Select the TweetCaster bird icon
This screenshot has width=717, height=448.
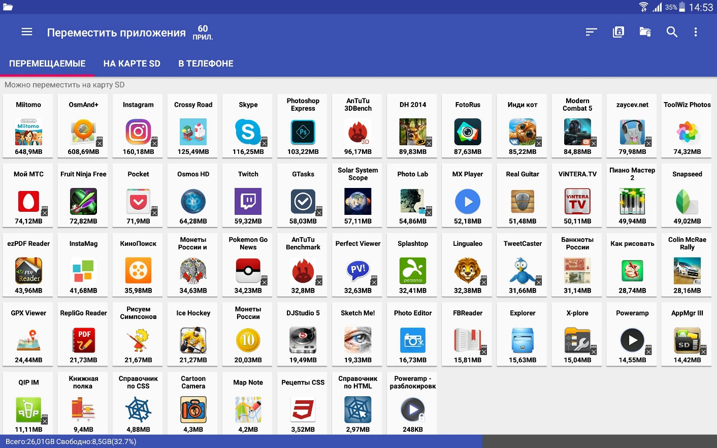[x=523, y=271]
